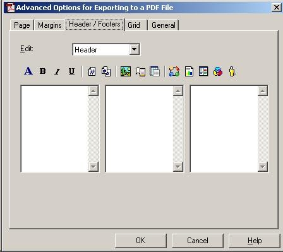Click the yellow person figure icon

click(x=232, y=71)
